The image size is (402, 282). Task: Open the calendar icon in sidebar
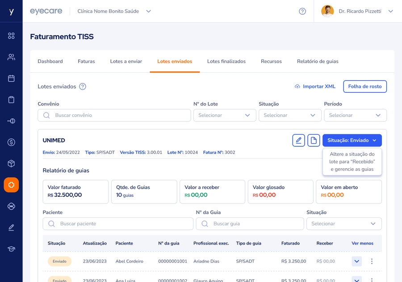click(11, 79)
